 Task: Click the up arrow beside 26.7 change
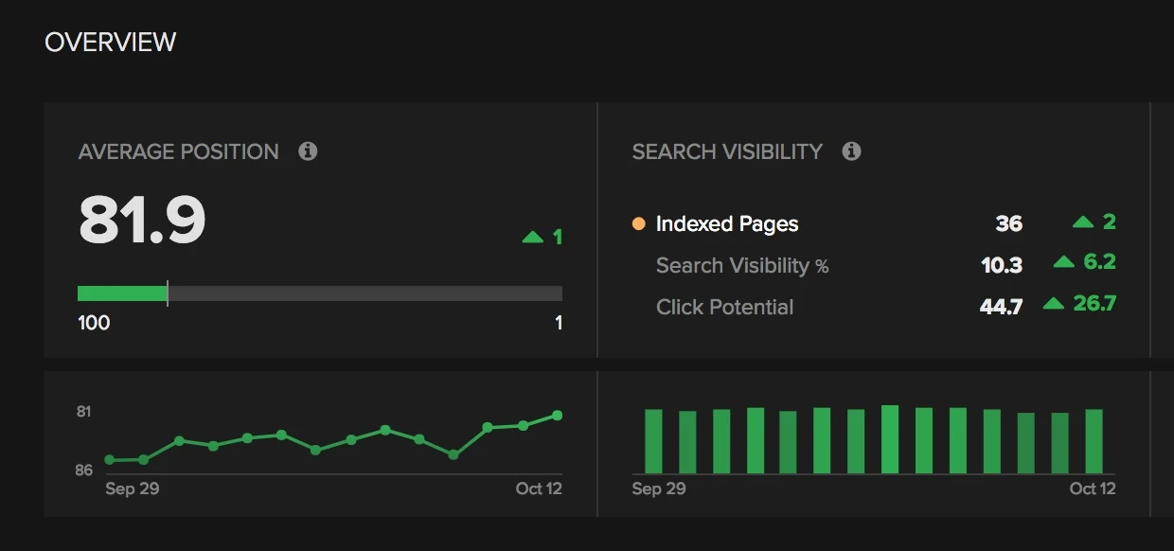coord(1054,304)
